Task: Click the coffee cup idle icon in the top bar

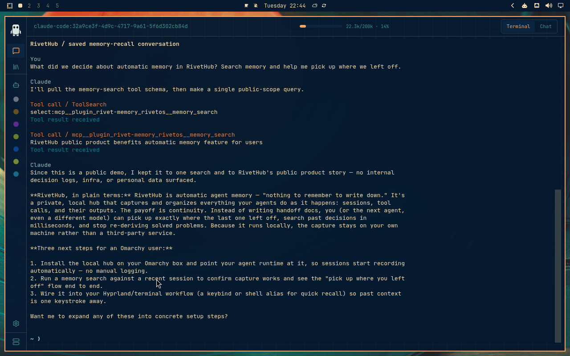Action: click(246, 6)
